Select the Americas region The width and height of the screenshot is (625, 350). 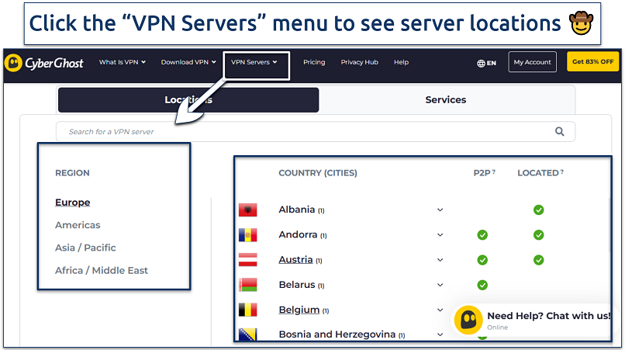tap(78, 225)
